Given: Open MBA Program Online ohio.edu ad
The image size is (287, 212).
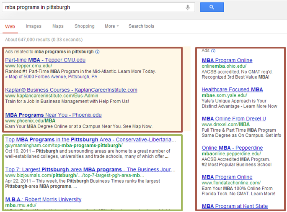Looking at the screenshot, I should coord(227,60).
